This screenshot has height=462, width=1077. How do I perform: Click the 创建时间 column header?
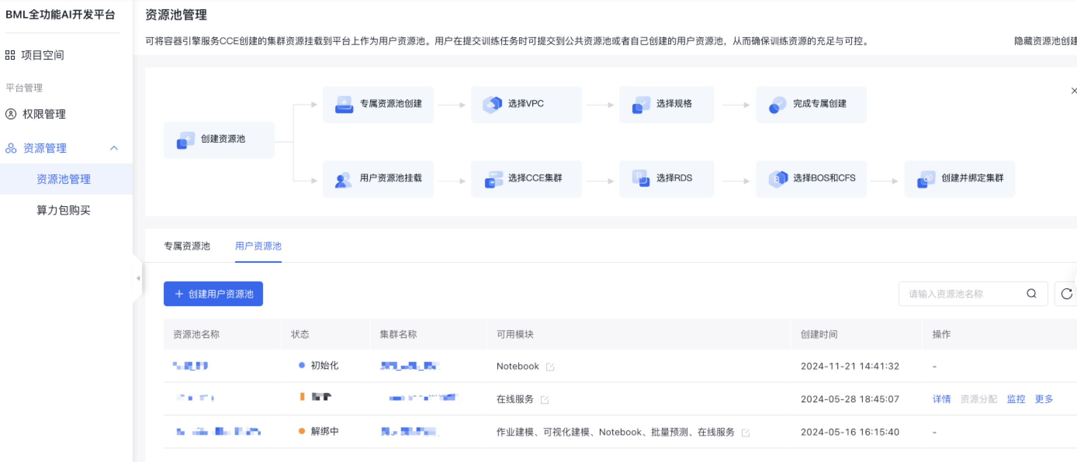tap(819, 334)
